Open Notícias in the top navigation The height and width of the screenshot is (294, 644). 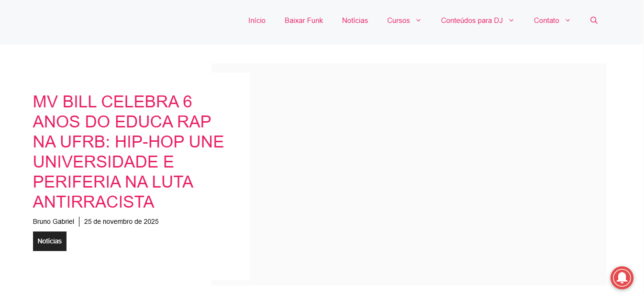tap(355, 21)
